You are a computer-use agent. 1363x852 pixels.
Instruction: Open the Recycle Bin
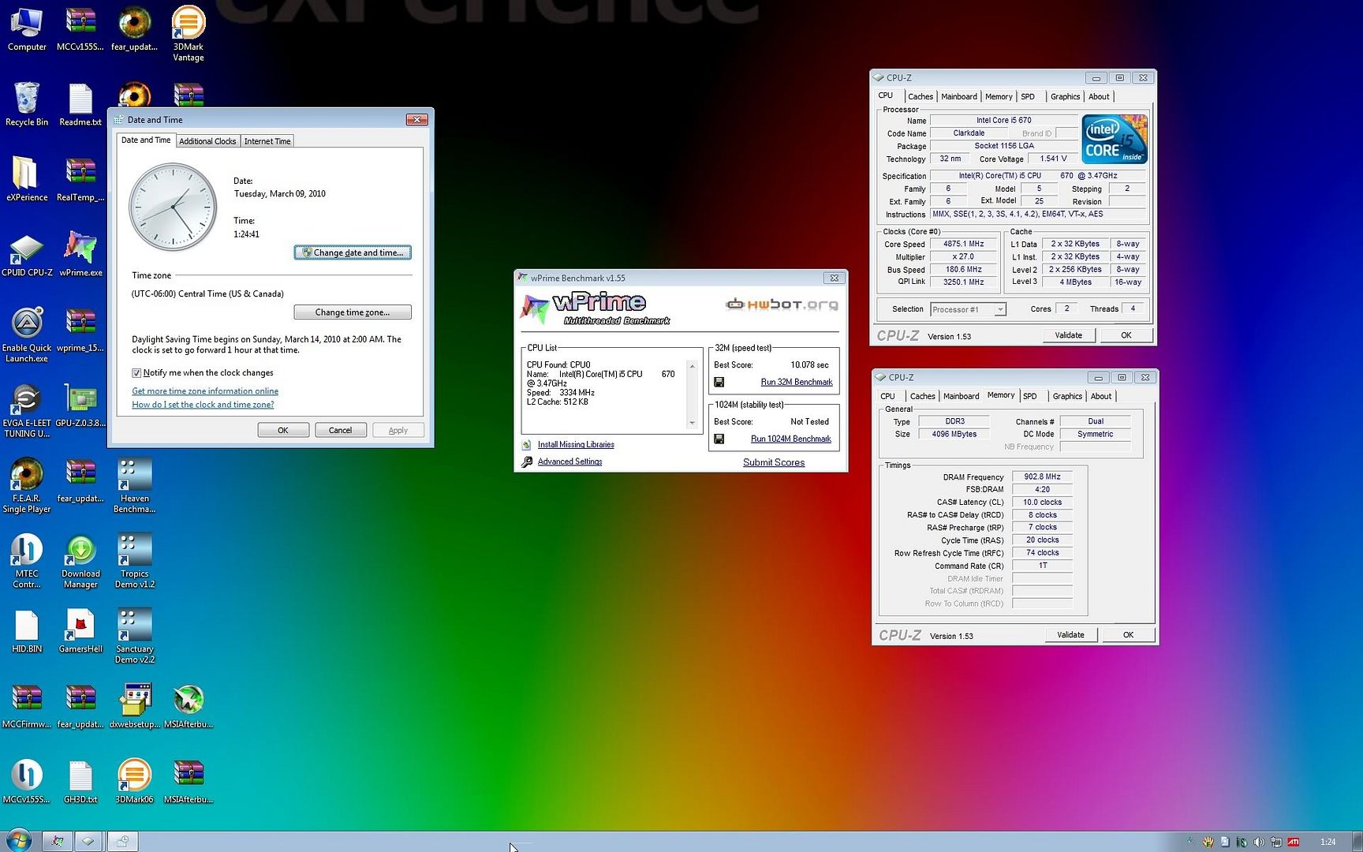pos(27,103)
